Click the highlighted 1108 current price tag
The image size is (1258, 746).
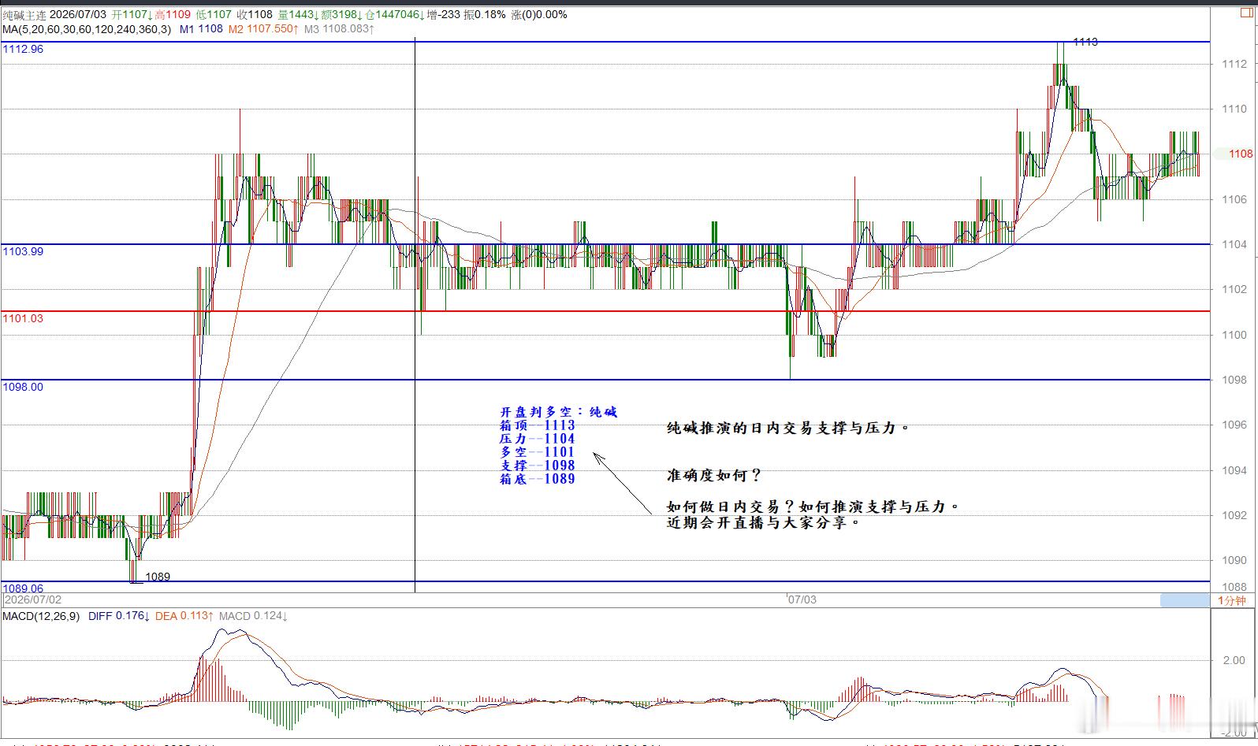coord(1237,154)
